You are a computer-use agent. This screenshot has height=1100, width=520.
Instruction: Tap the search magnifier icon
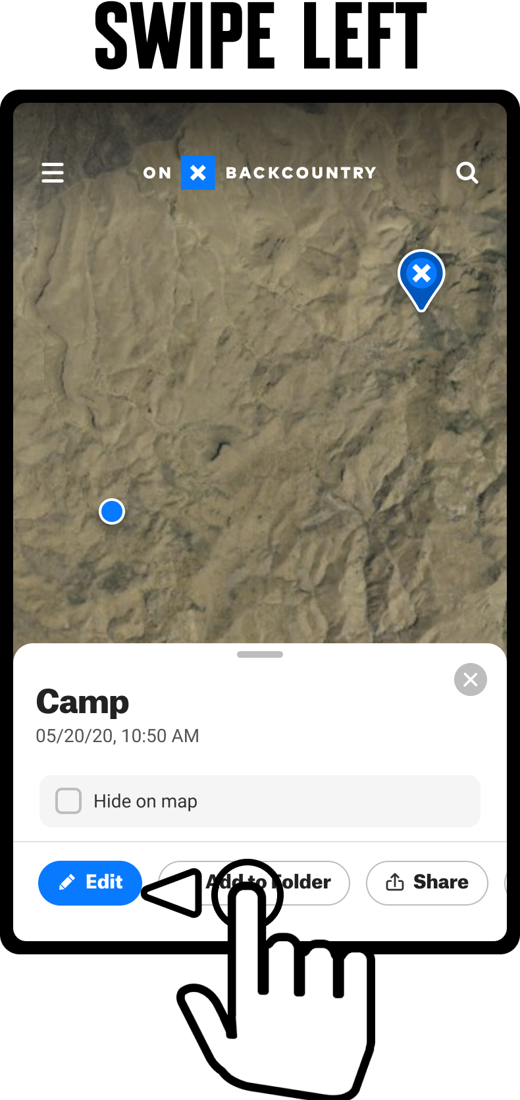tap(467, 173)
